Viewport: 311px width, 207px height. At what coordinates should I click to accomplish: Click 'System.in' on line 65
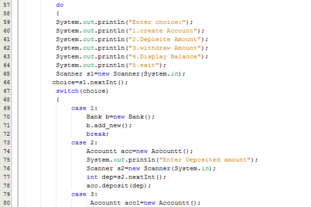[x=161, y=73]
